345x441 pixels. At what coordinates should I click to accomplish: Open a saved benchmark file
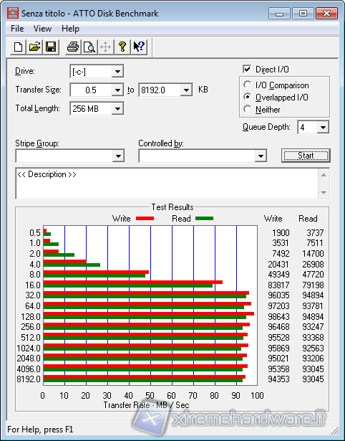[x=34, y=47]
